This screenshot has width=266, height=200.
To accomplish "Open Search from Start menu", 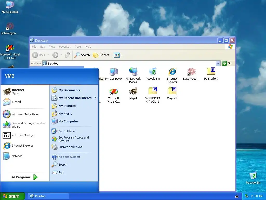I will pyautogui.click(x=74, y=165).
